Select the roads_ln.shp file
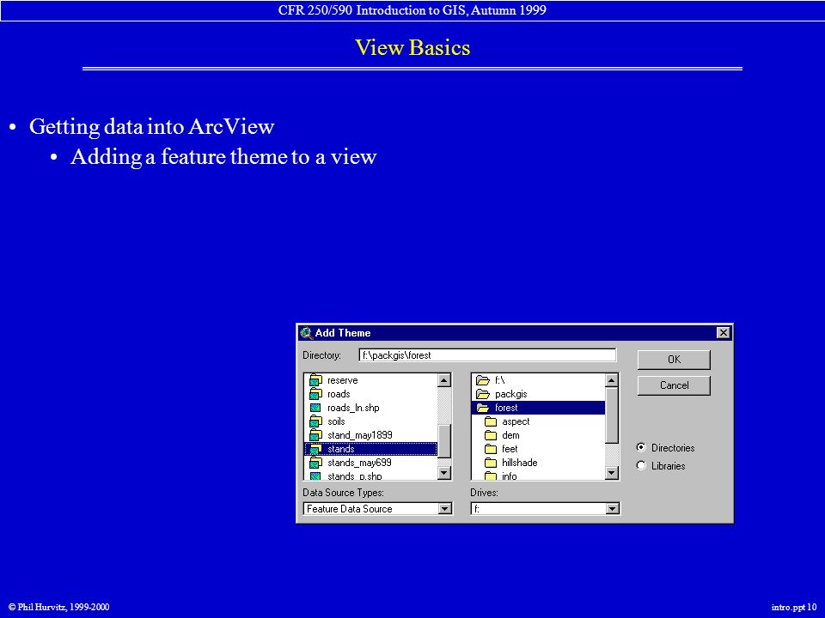This screenshot has width=825, height=618. 370,407
